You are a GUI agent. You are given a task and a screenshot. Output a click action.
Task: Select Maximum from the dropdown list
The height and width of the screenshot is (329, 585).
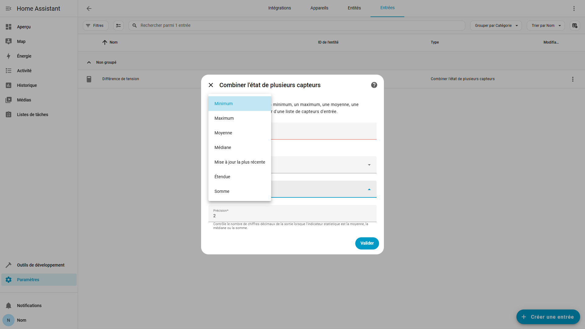[x=224, y=118]
